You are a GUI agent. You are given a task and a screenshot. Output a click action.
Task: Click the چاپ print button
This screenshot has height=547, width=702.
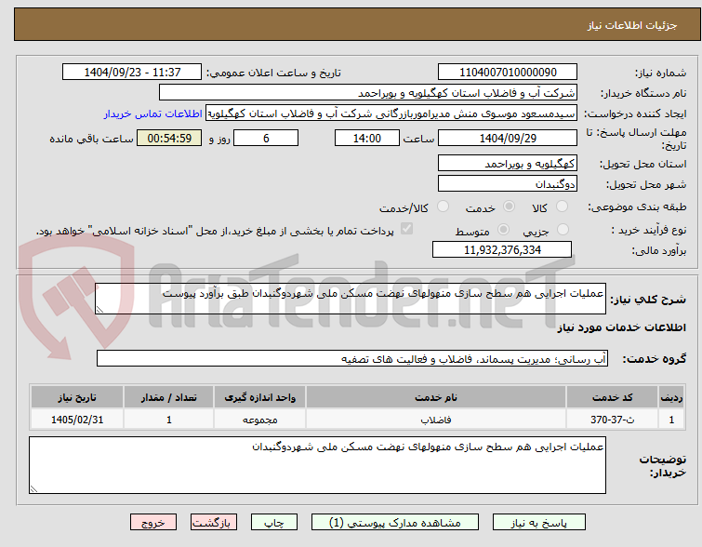[274, 523]
